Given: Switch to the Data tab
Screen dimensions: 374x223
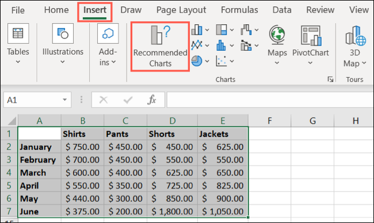Looking at the screenshot, I should click(282, 10).
